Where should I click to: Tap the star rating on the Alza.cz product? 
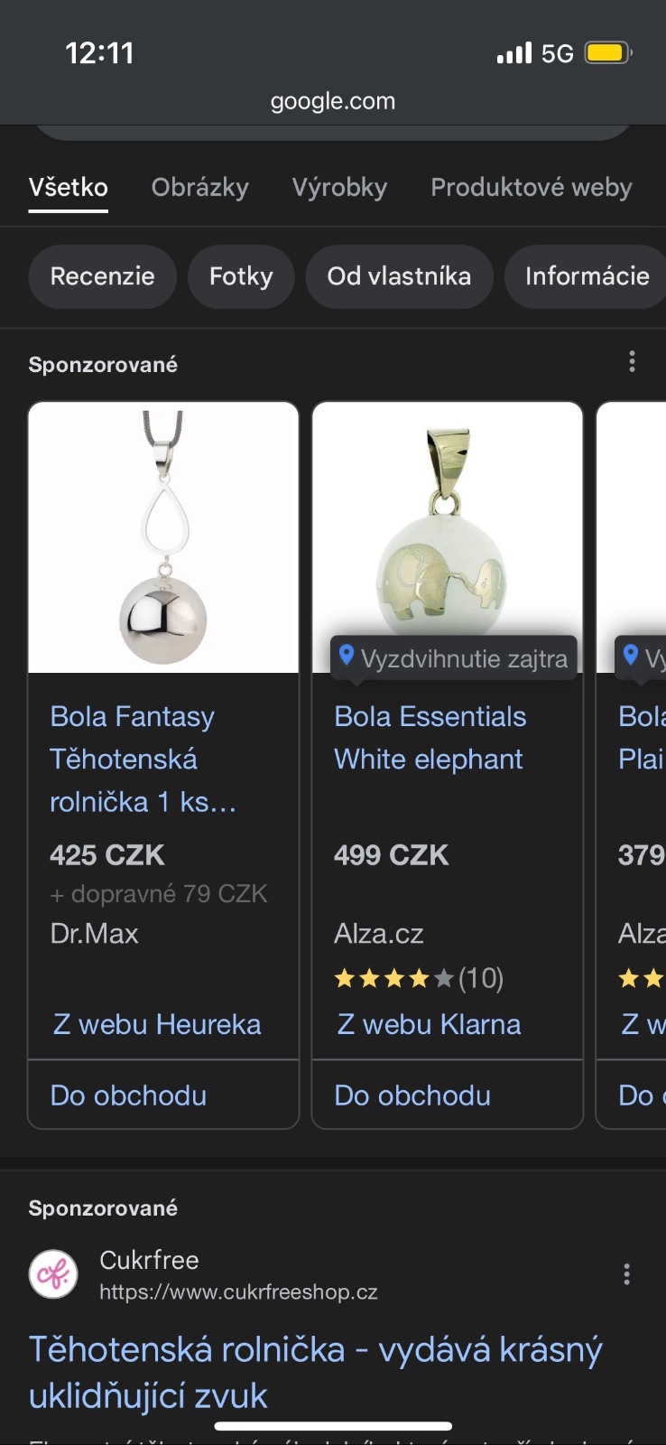[393, 978]
